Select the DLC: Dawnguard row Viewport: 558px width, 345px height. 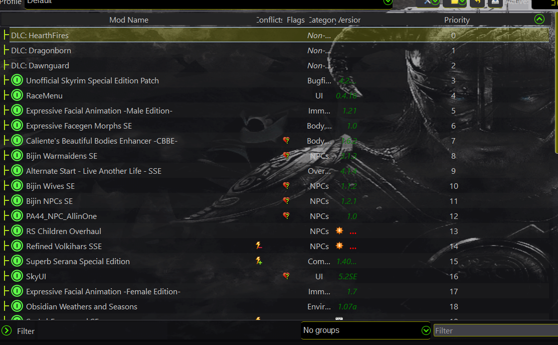pos(279,65)
